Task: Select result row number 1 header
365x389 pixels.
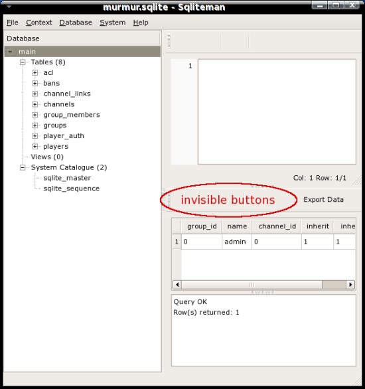Action: [x=177, y=242]
